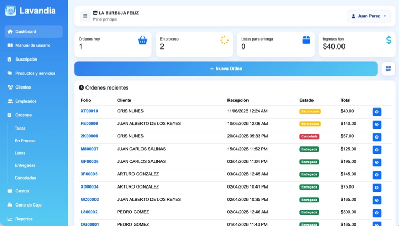View order XD00004 with eye icon

point(377,188)
